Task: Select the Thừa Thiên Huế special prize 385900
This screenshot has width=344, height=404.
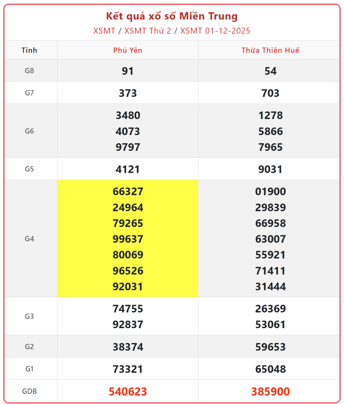Action: click(270, 391)
